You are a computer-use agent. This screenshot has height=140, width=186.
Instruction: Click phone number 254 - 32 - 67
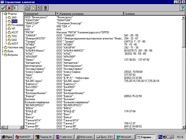point(131,38)
